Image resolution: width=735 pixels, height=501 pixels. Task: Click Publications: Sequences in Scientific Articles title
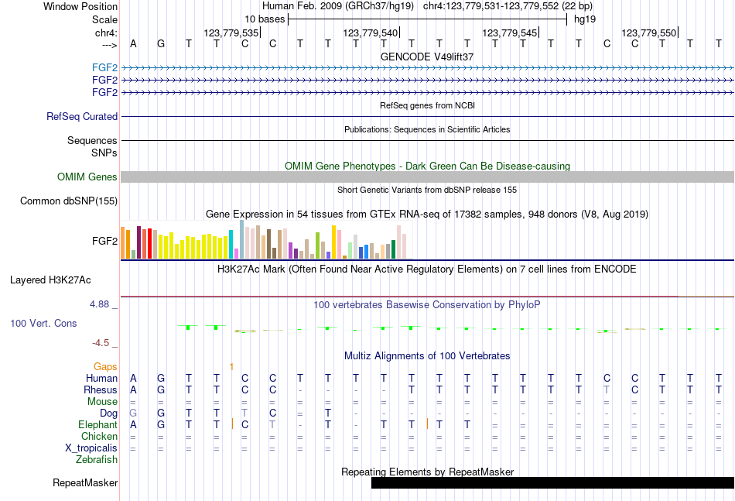pos(427,129)
